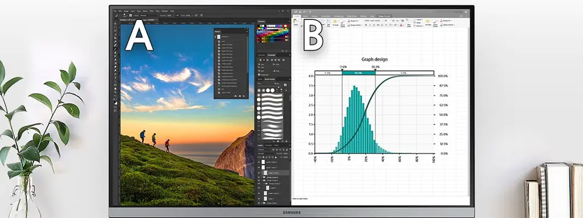This screenshot has height=218, width=583.
Task: Switch to the Shape Format ribbon tab
Action: pyautogui.click(x=384, y=16)
